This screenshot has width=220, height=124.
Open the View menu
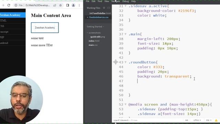107,1
